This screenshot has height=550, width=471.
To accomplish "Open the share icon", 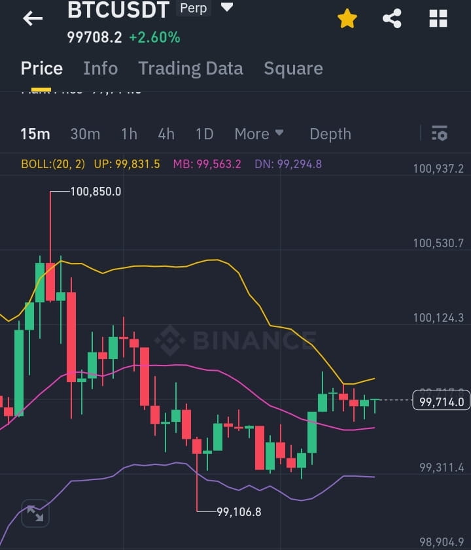I will [x=392, y=18].
